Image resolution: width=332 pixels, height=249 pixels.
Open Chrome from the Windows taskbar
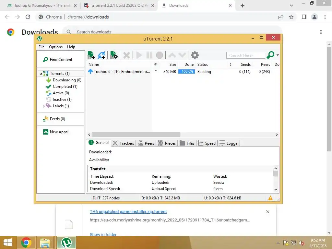pyautogui.click(x=26, y=243)
